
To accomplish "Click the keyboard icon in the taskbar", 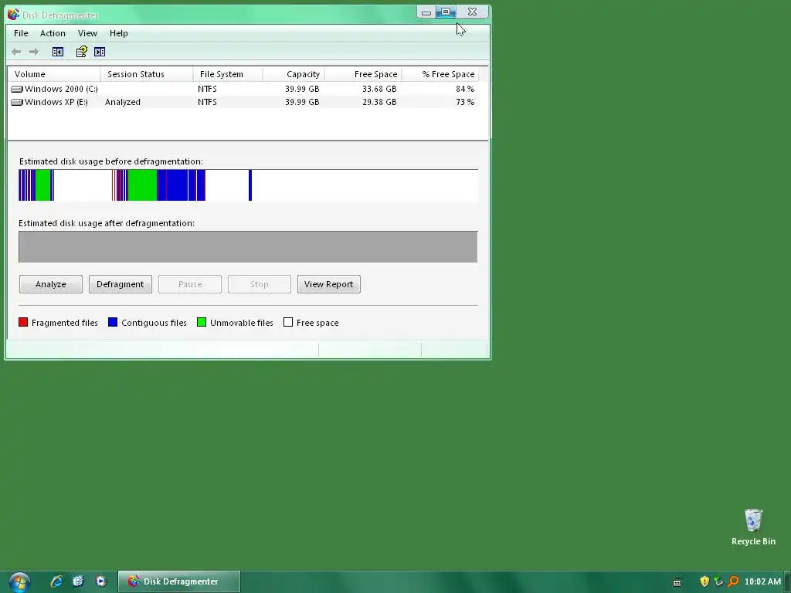I will pyautogui.click(x=677, y=582).
